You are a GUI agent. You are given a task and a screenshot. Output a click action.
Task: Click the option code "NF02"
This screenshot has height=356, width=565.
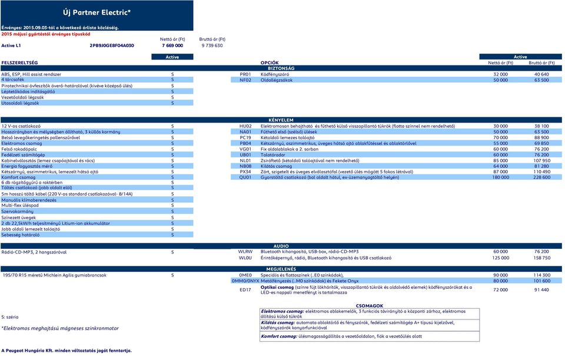[245, 80]
